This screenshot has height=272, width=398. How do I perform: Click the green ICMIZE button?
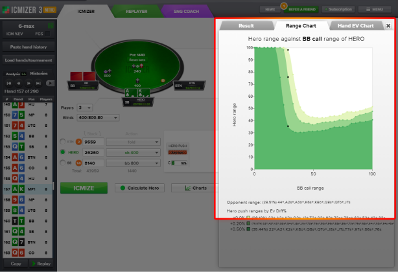coord(84,188)
